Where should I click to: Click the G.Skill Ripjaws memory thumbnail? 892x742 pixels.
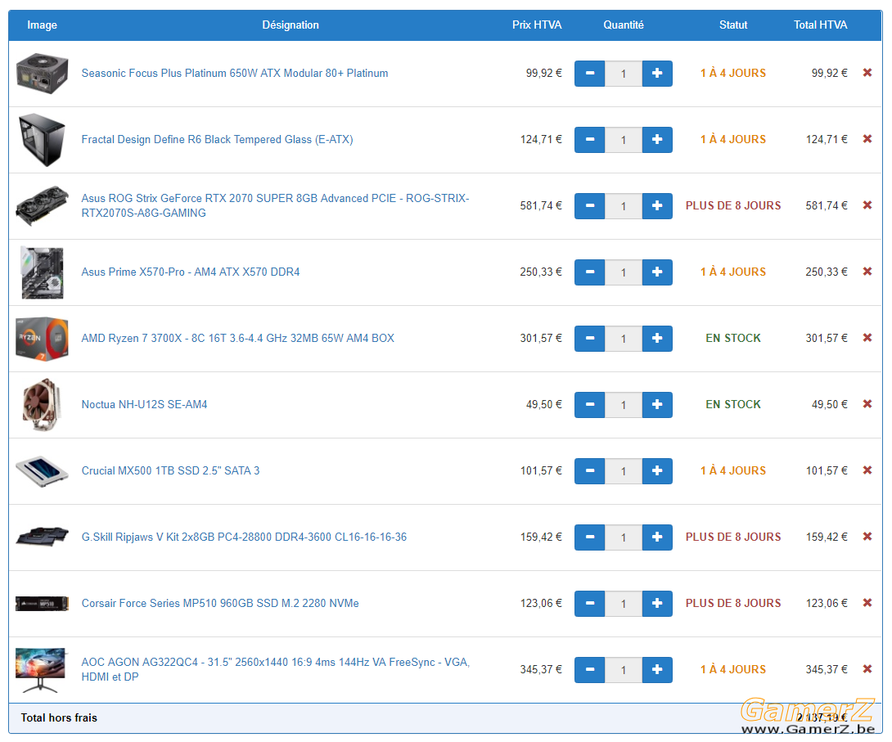click(x=42, y=537)
